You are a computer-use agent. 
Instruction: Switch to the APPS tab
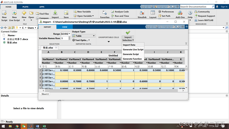[42, 7]
